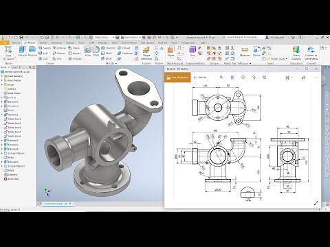The image size is (330, 247).
Task: Launch Stress Analysis
Action: (x=296, y=53)
